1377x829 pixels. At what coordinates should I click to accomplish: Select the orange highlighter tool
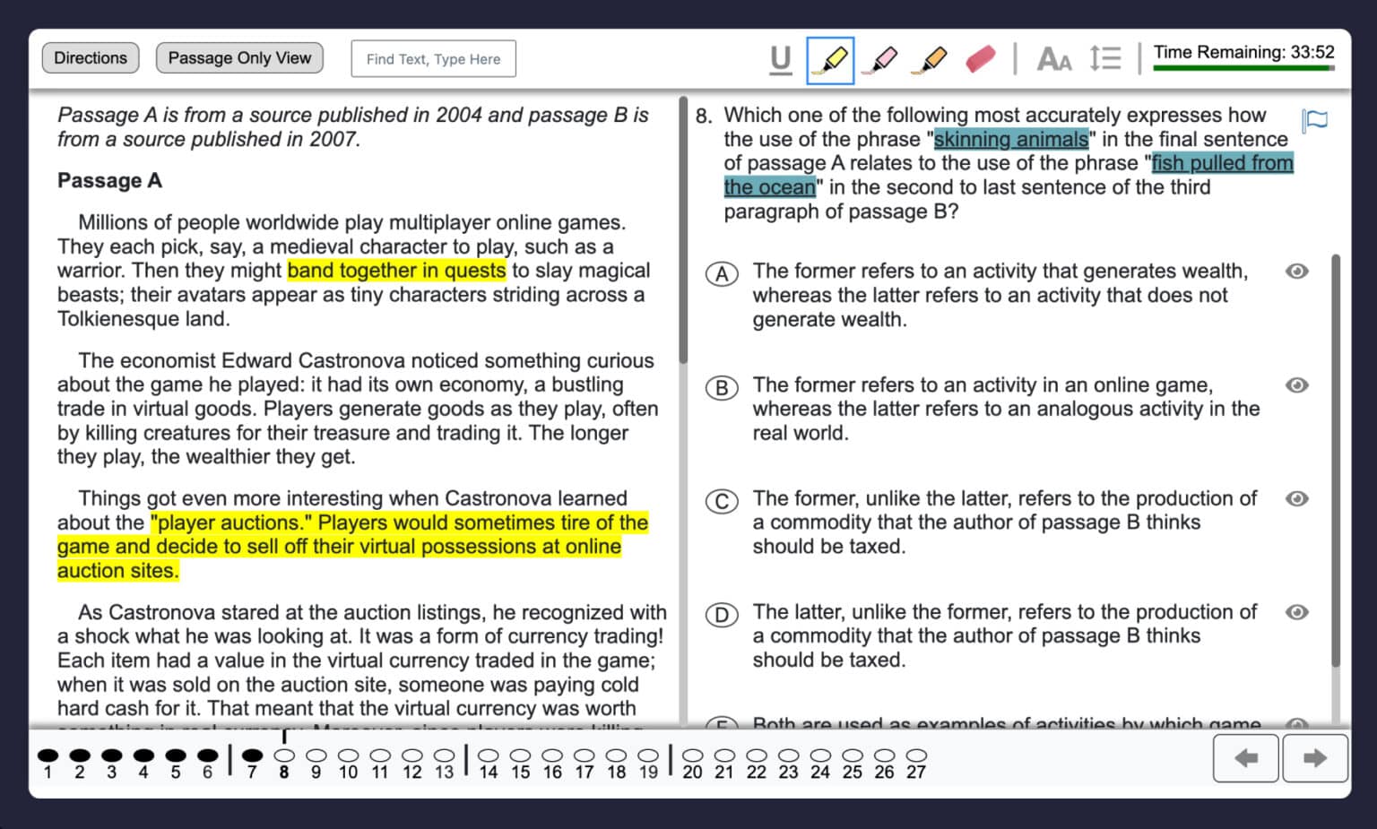tap(931, 60)
